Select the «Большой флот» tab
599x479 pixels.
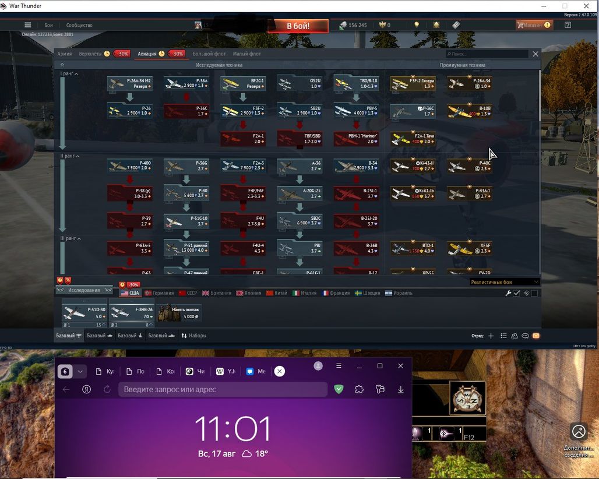(209, 54)
